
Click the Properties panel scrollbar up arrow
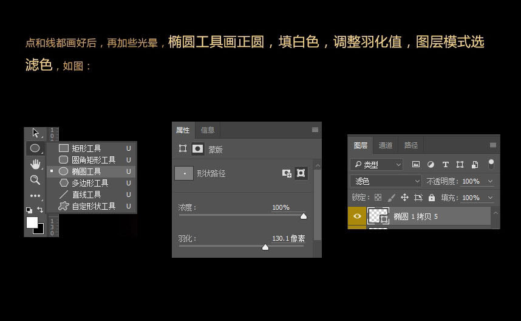318,165
